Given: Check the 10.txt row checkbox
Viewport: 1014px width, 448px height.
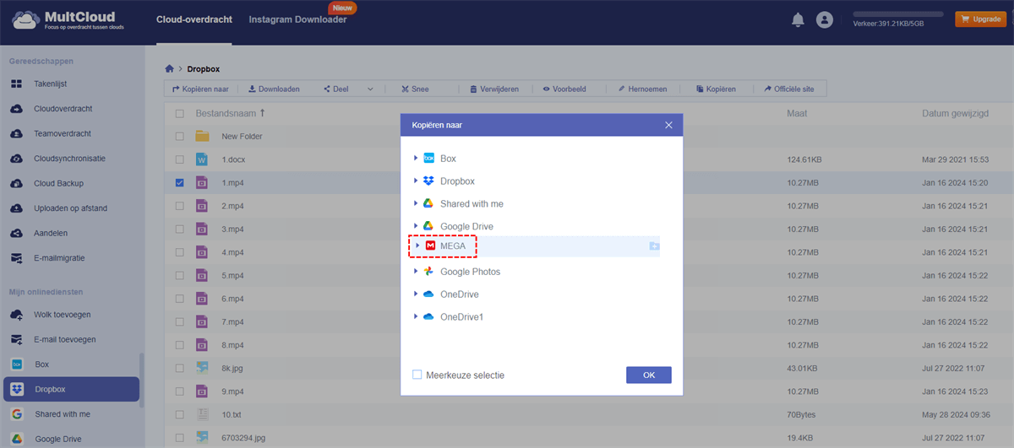Looking at the screenshot, I should coord(179,414).
